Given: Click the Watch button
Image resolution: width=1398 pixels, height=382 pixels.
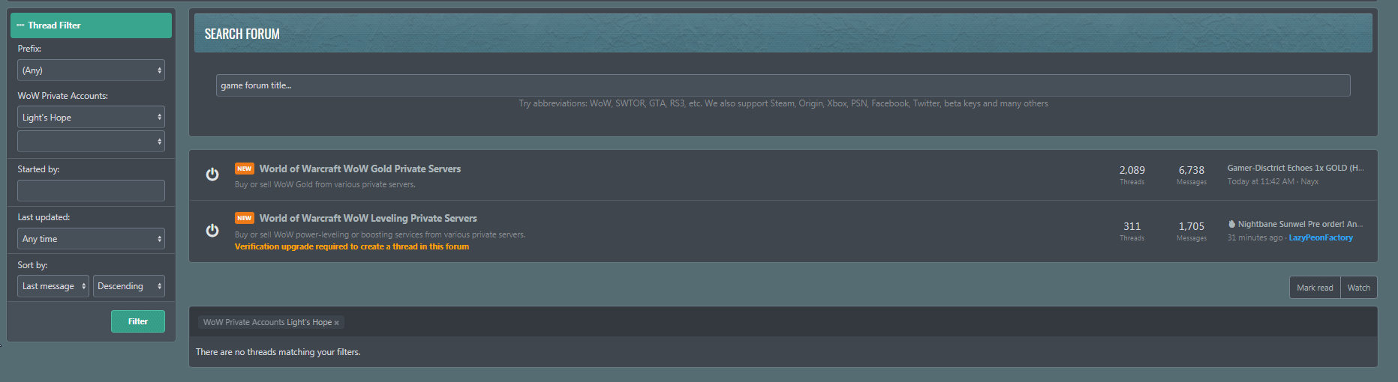Looking at the screenshot, I should coord(1358,288).
